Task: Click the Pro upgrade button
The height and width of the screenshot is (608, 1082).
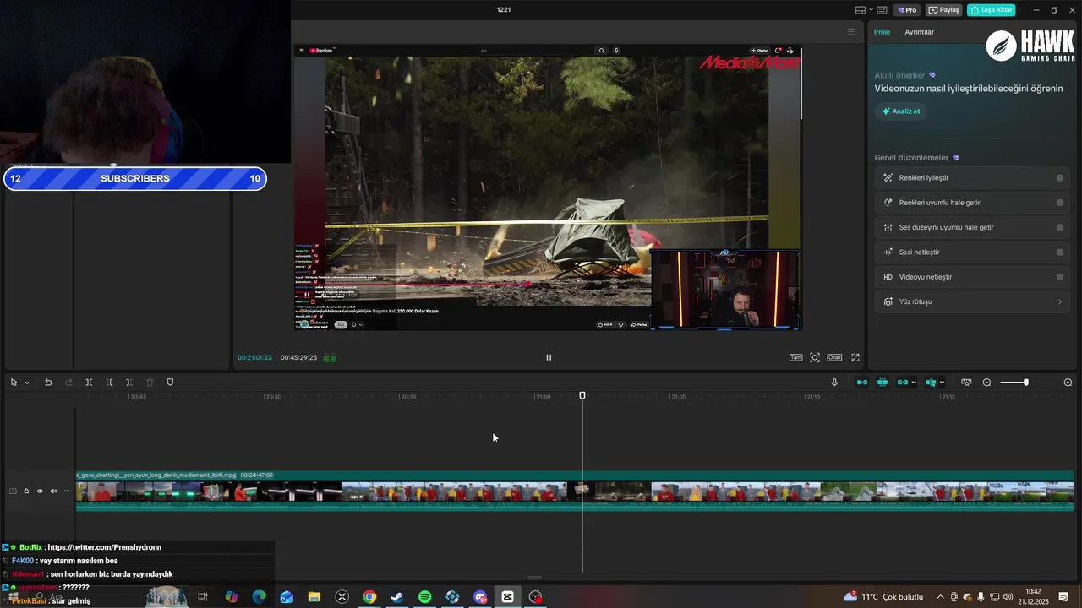Action: pyautogui.click(x=907, y=10)
